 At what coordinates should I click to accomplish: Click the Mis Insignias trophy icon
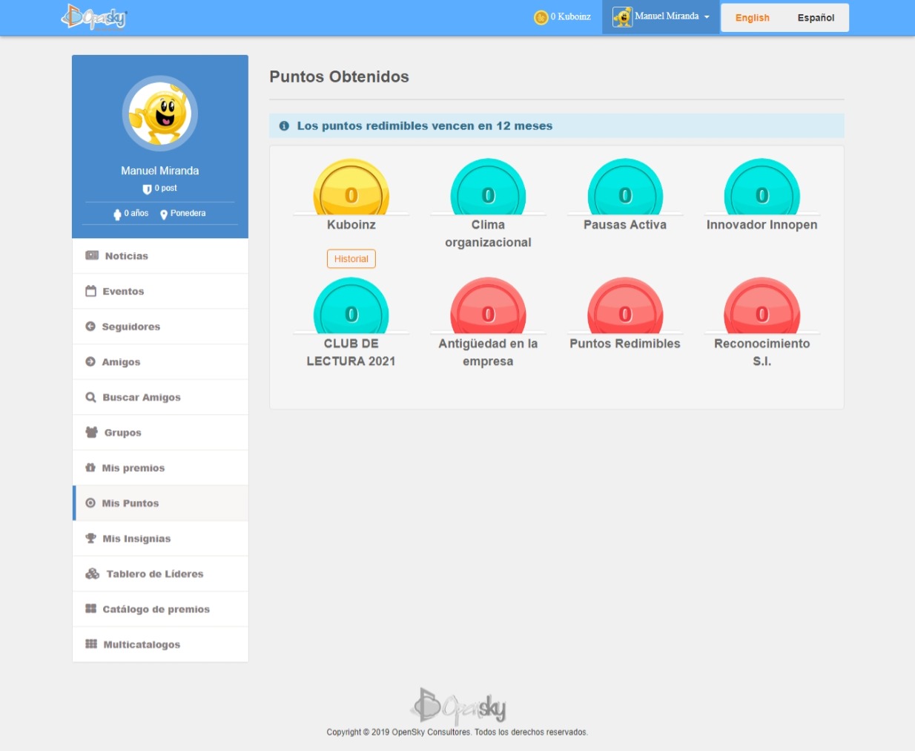(90, 538)
